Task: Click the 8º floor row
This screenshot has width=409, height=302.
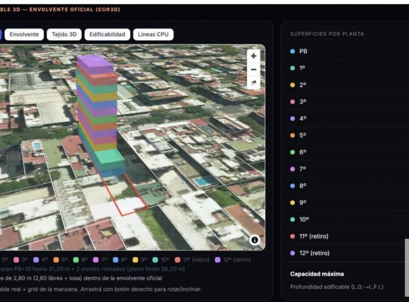Action: point(349,186)
